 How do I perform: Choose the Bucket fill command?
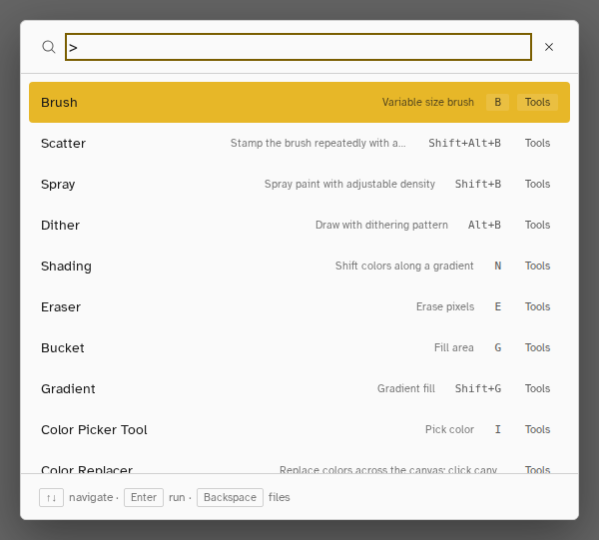tap(299, 347)
